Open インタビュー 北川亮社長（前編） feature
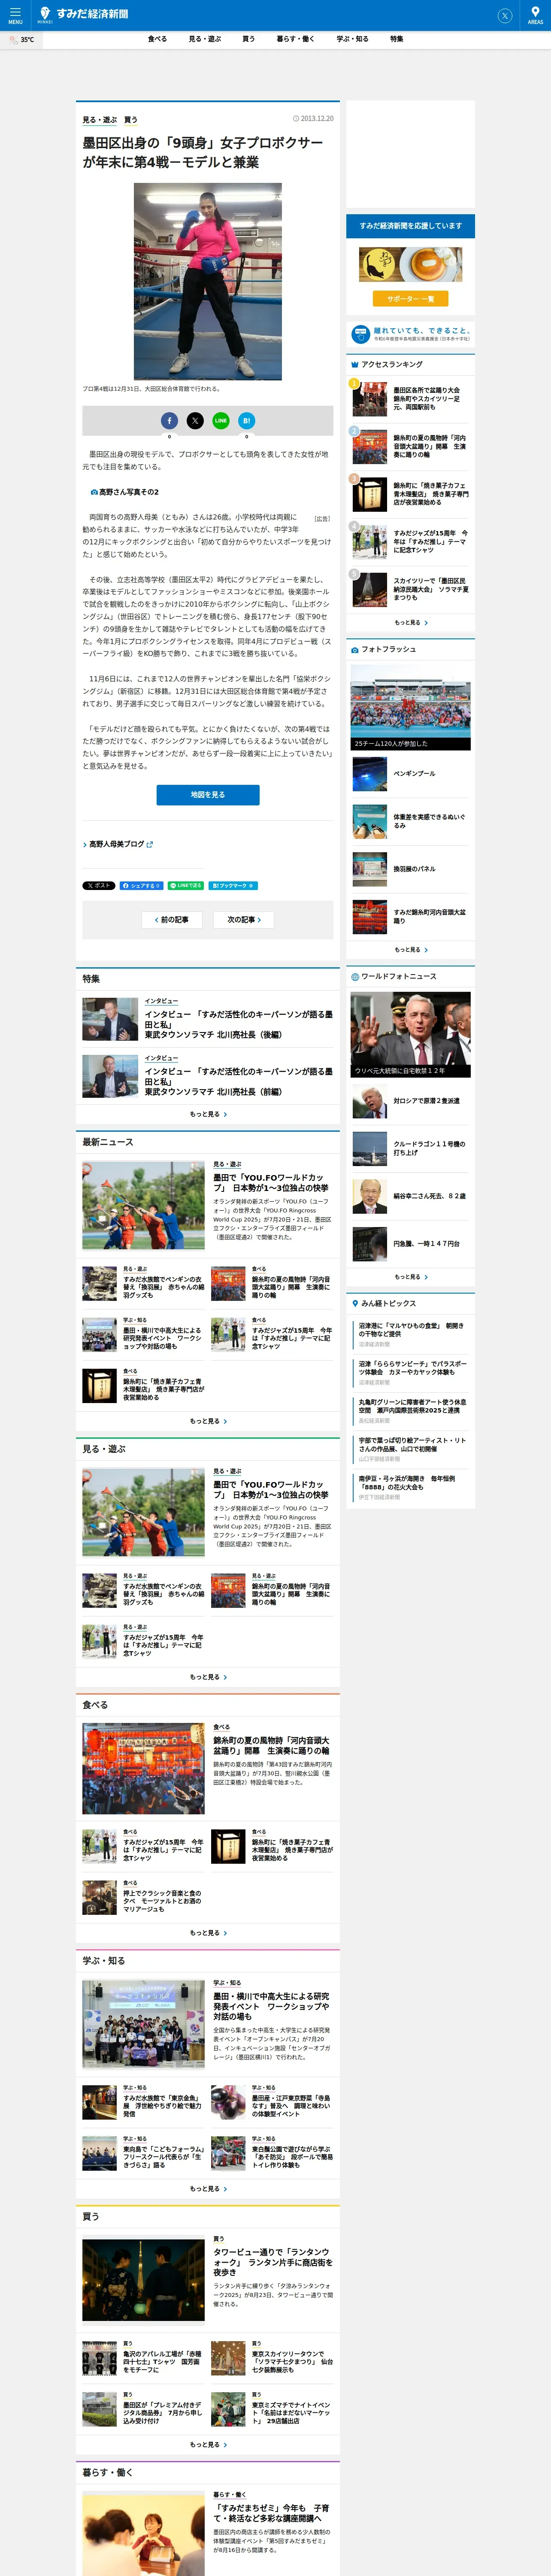The height and width of the screenshot is (2576, 551). (208, 1076)
